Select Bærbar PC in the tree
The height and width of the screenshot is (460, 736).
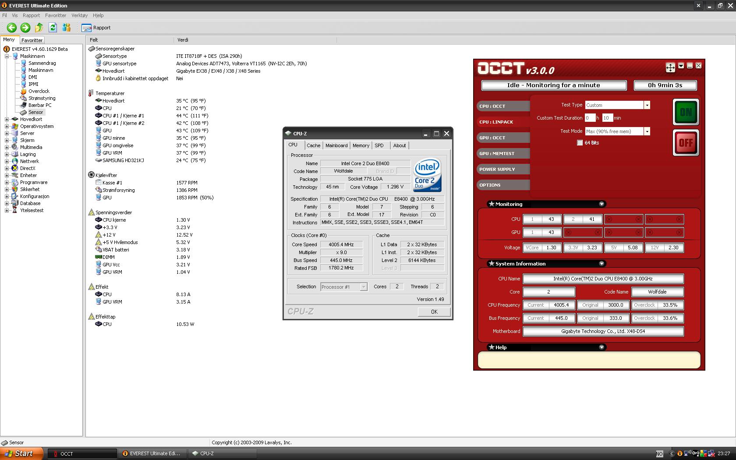40,105
